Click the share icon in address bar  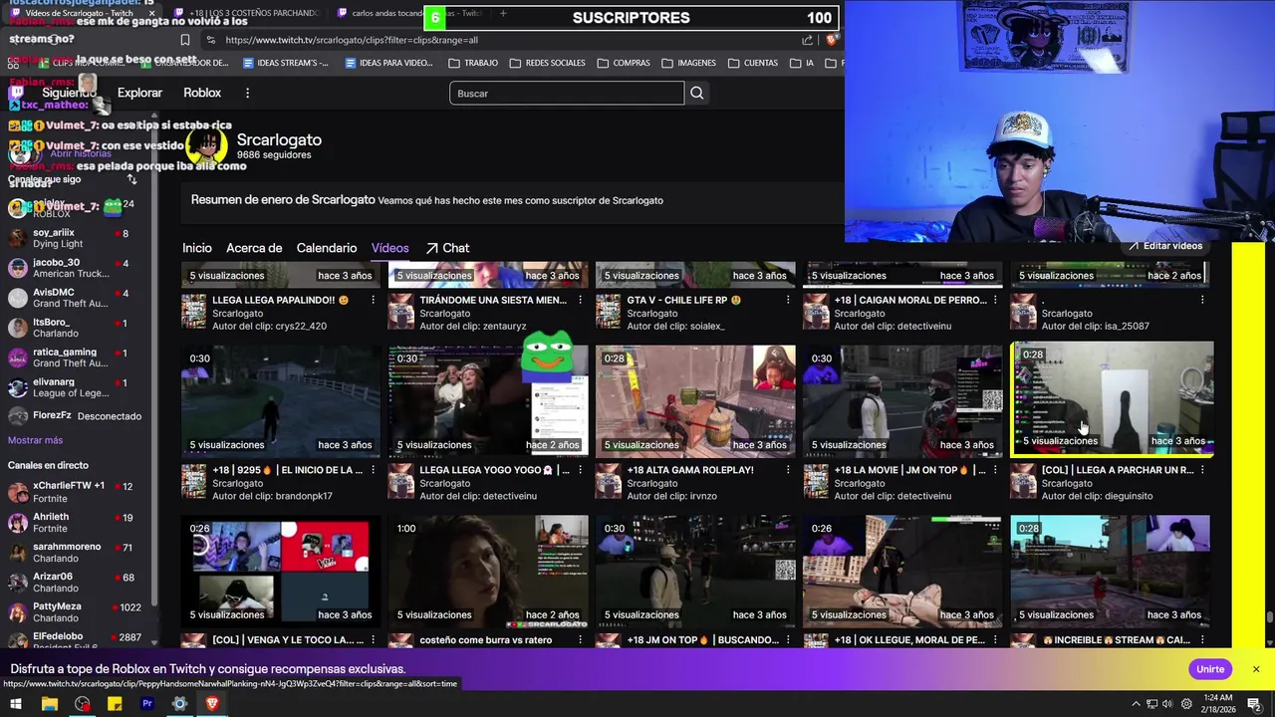point(807,40)
